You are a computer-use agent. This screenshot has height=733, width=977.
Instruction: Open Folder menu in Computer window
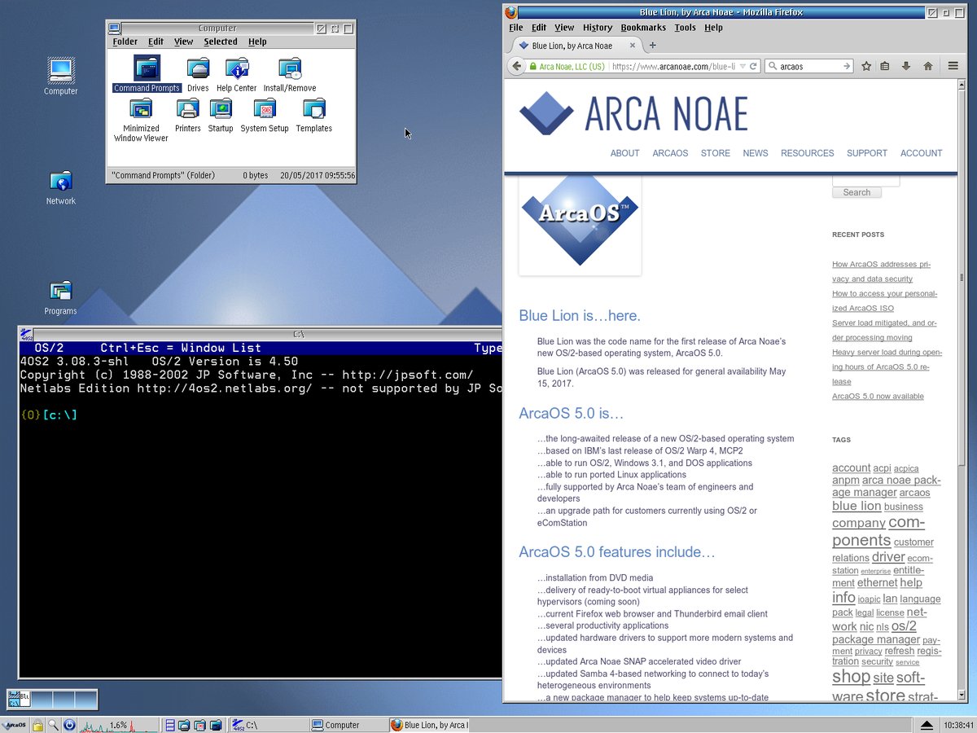pyautogui.click(x=125, y=42)
